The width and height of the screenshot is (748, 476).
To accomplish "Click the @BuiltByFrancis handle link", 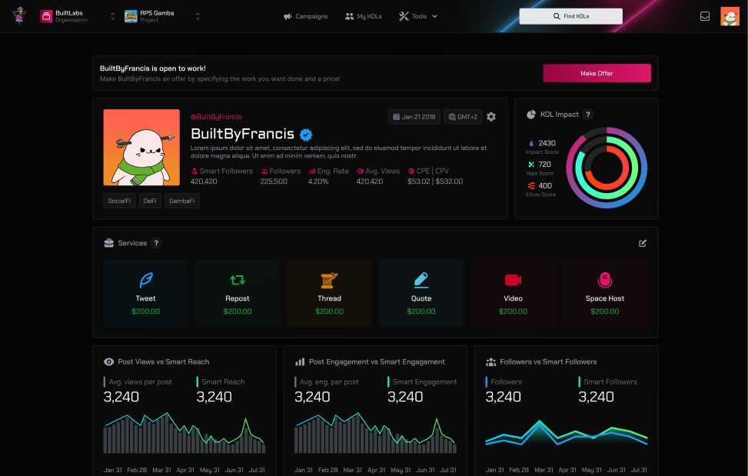I will [217, 117].
